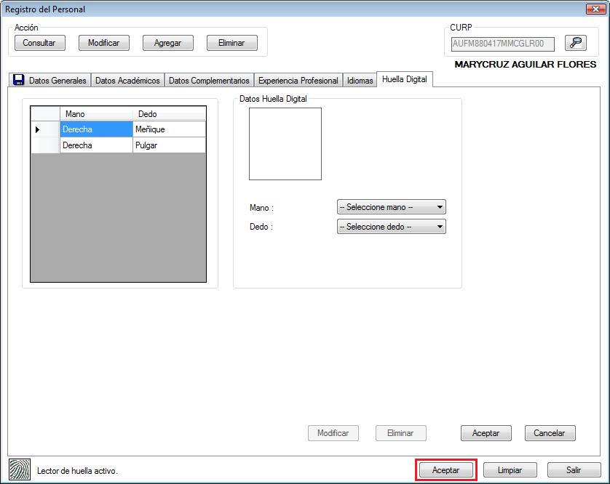Click the bottom Aceptar button beside Limpiar
The height and width of the screenshot is (484, 610).
pos(446,470)
